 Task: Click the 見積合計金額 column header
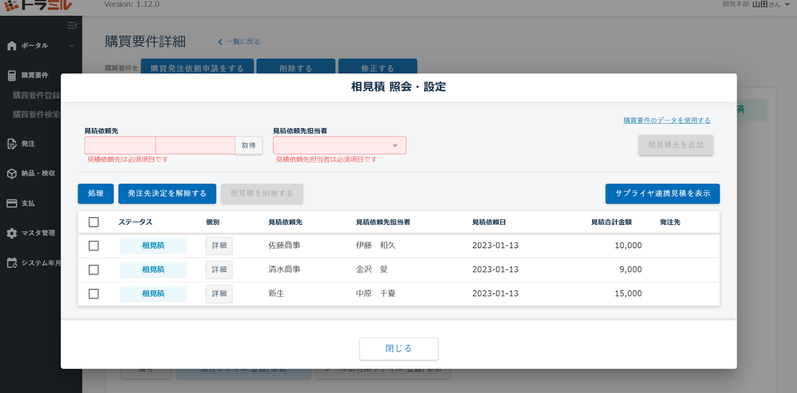[611, 222]
